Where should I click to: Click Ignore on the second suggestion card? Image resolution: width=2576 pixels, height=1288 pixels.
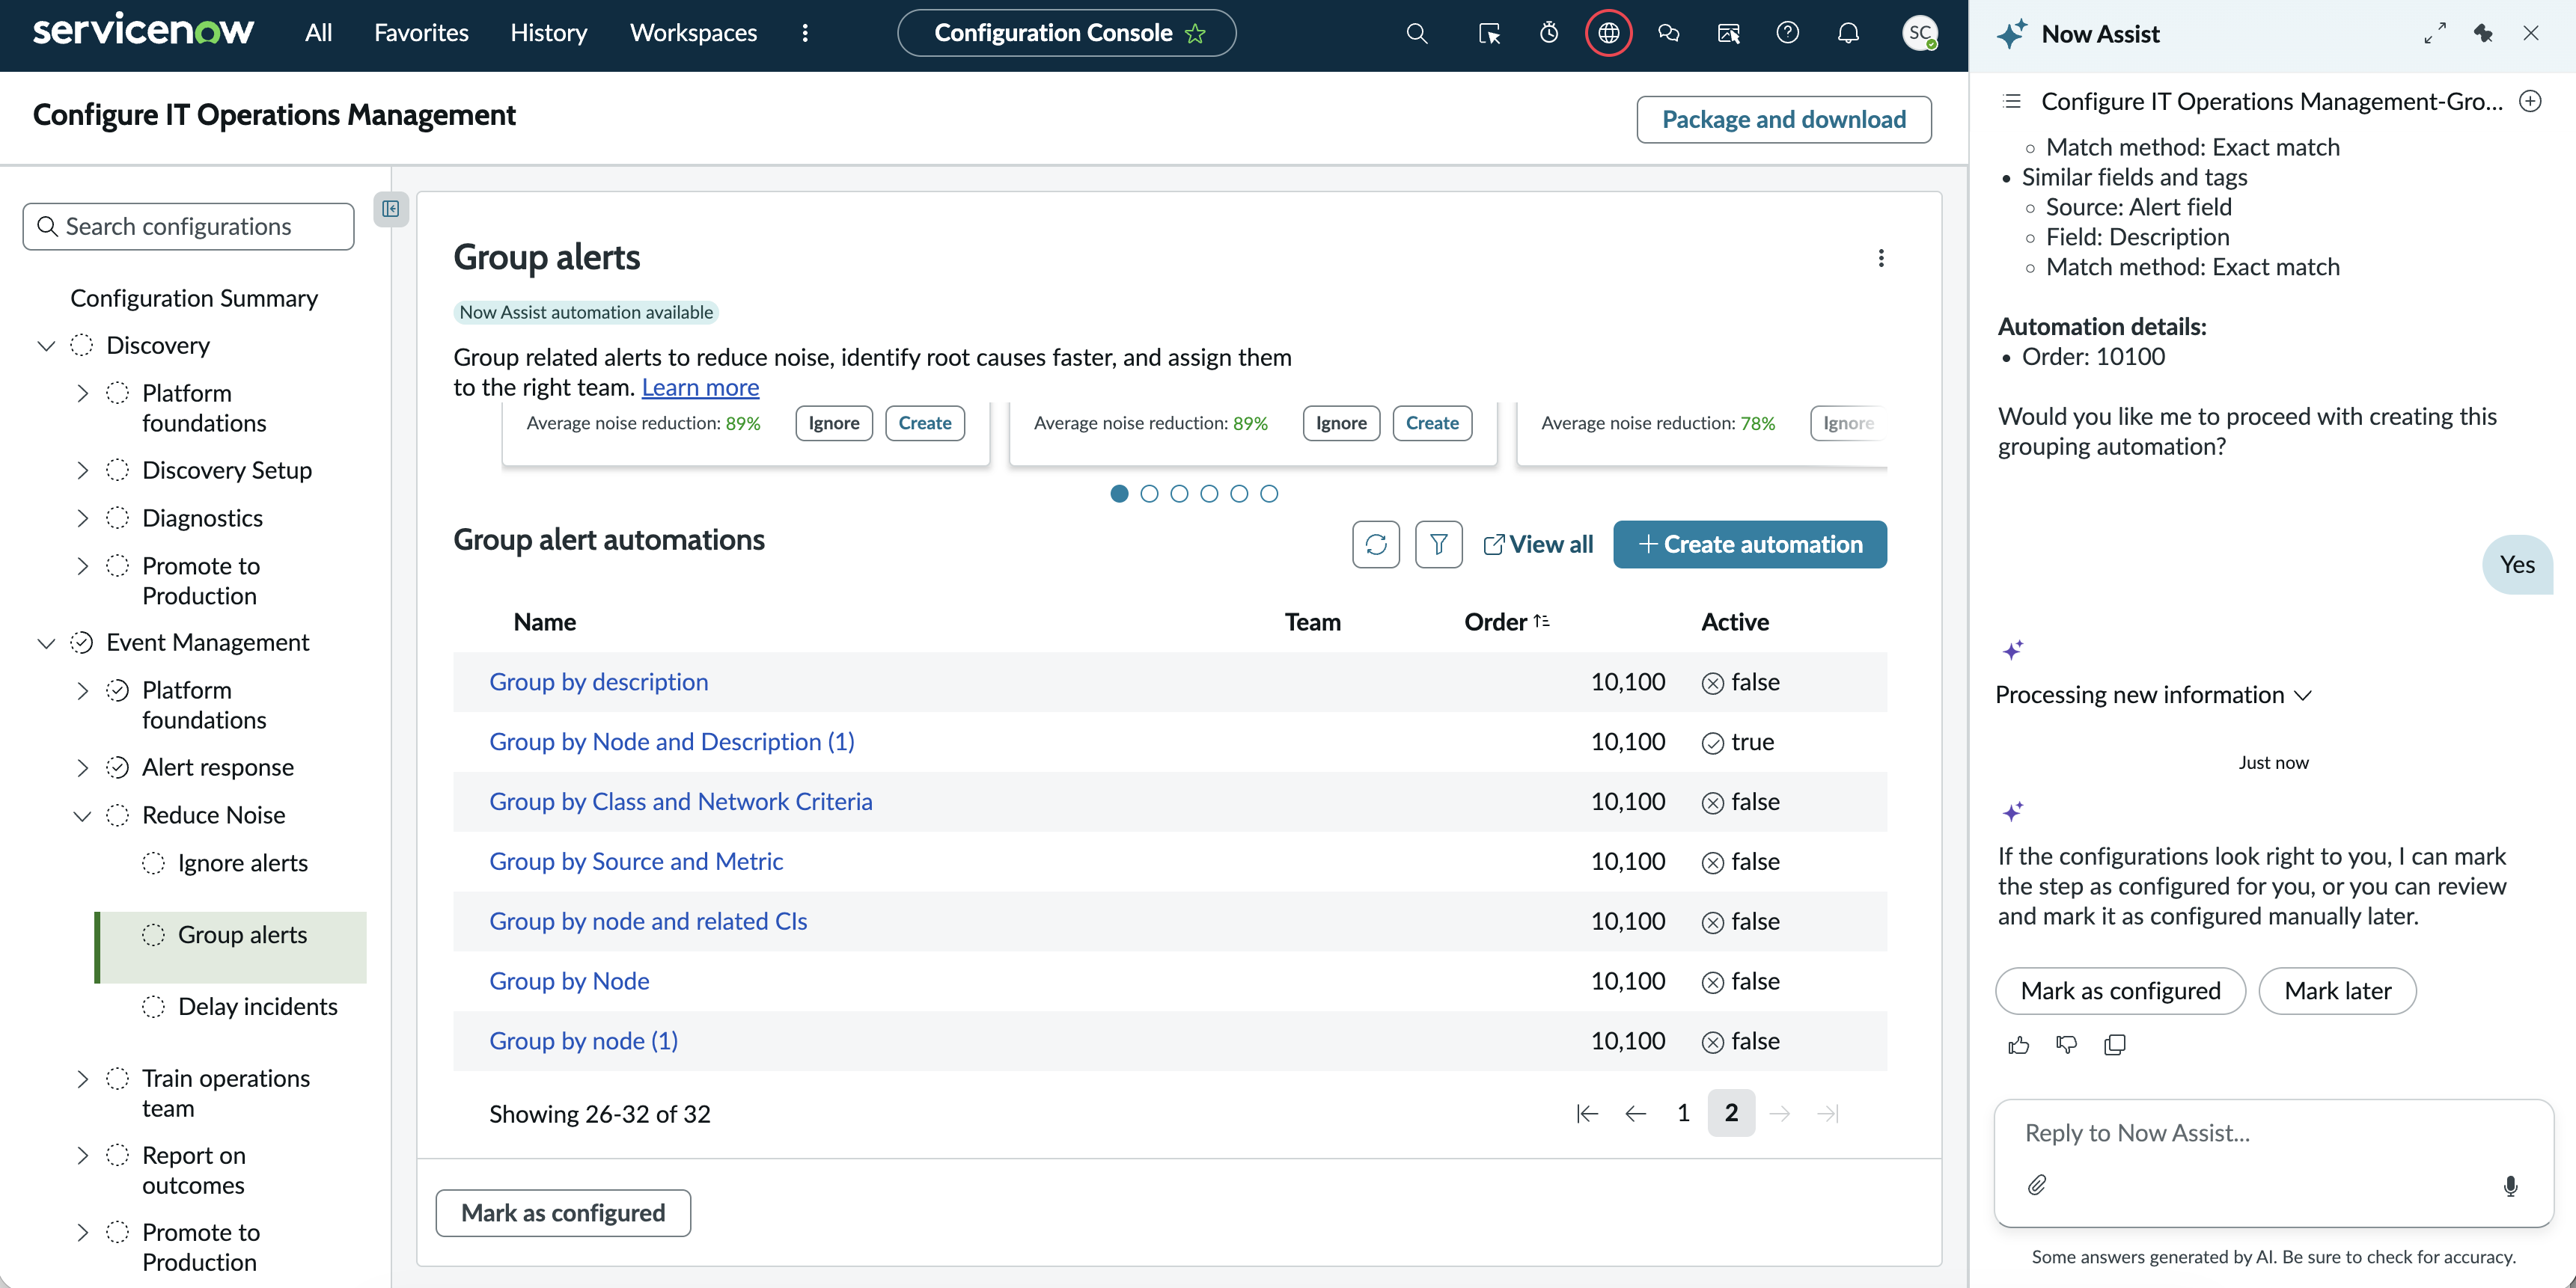click(1340, 423)
